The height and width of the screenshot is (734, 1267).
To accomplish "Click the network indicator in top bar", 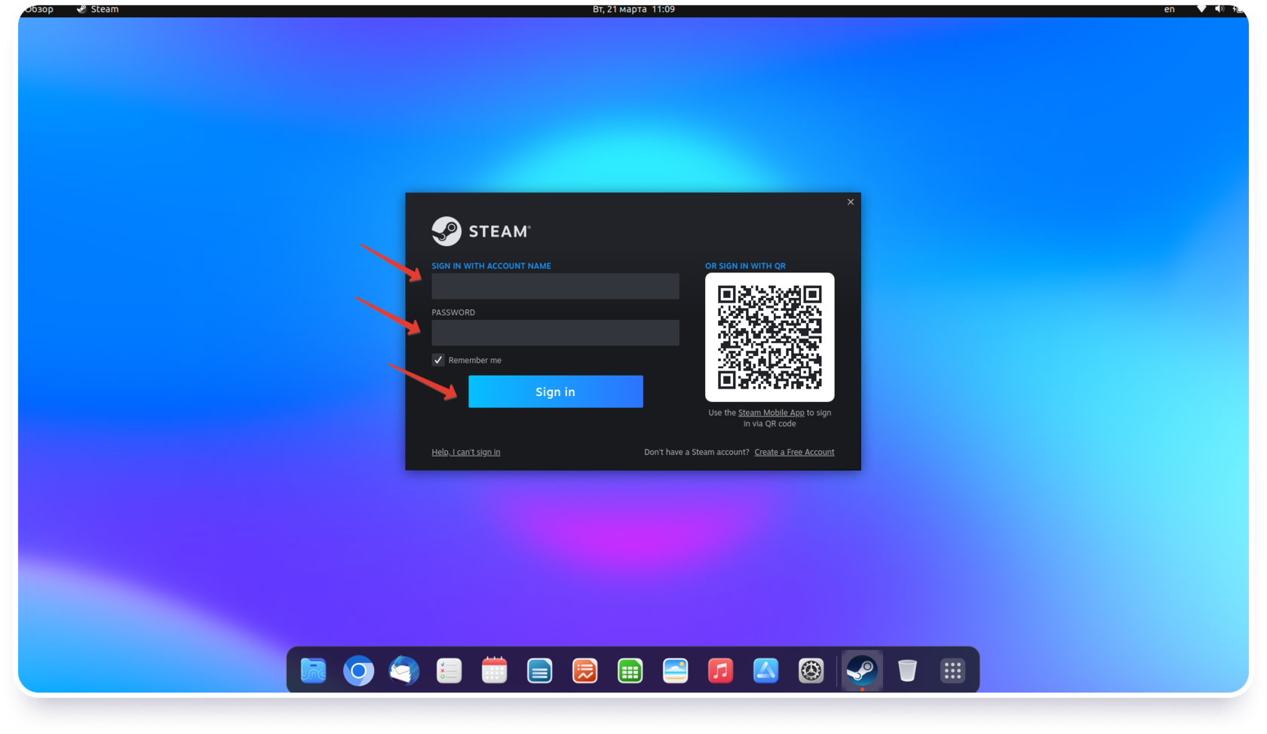I will [1201, 9].
